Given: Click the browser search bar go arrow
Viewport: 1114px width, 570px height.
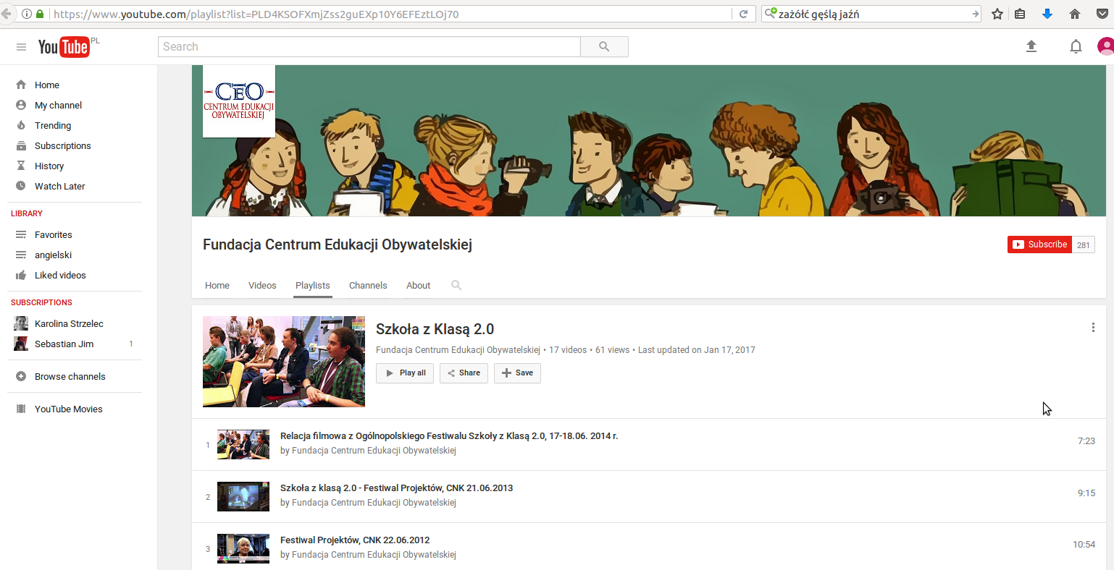Looking at the screenshot, I should [975, 14].
